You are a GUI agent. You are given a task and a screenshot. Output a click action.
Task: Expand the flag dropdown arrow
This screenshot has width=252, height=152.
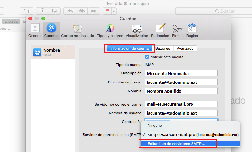tap(114, 11)
